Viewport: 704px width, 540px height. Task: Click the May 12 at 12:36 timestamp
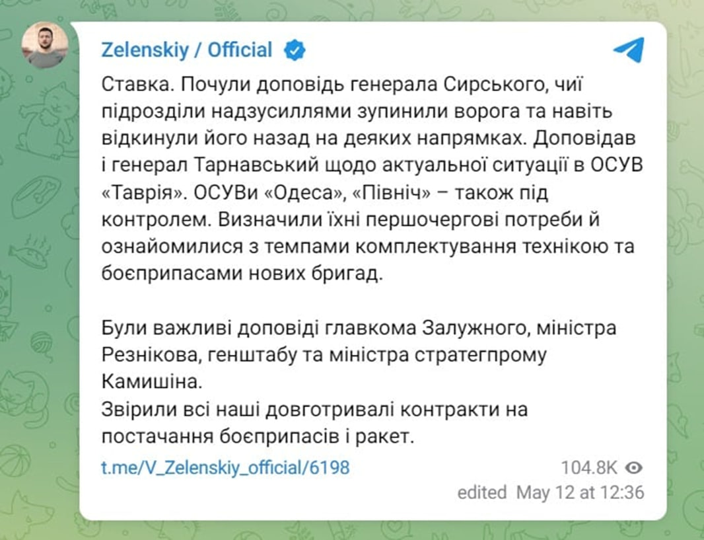click(580, 492)
